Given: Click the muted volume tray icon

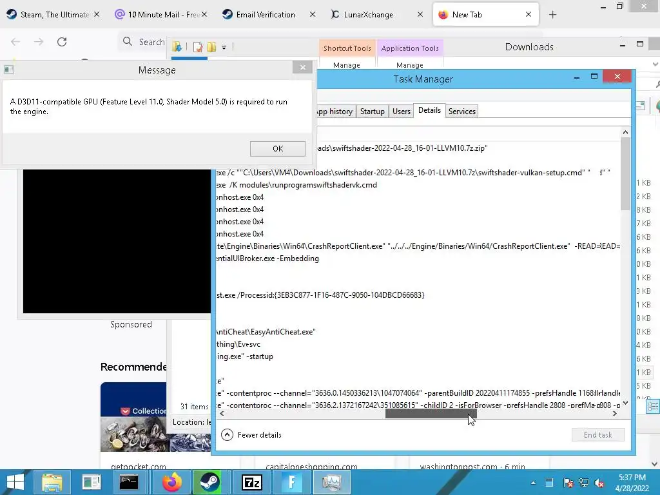Looking at the screenshot, I should click(x=599, y=483).
